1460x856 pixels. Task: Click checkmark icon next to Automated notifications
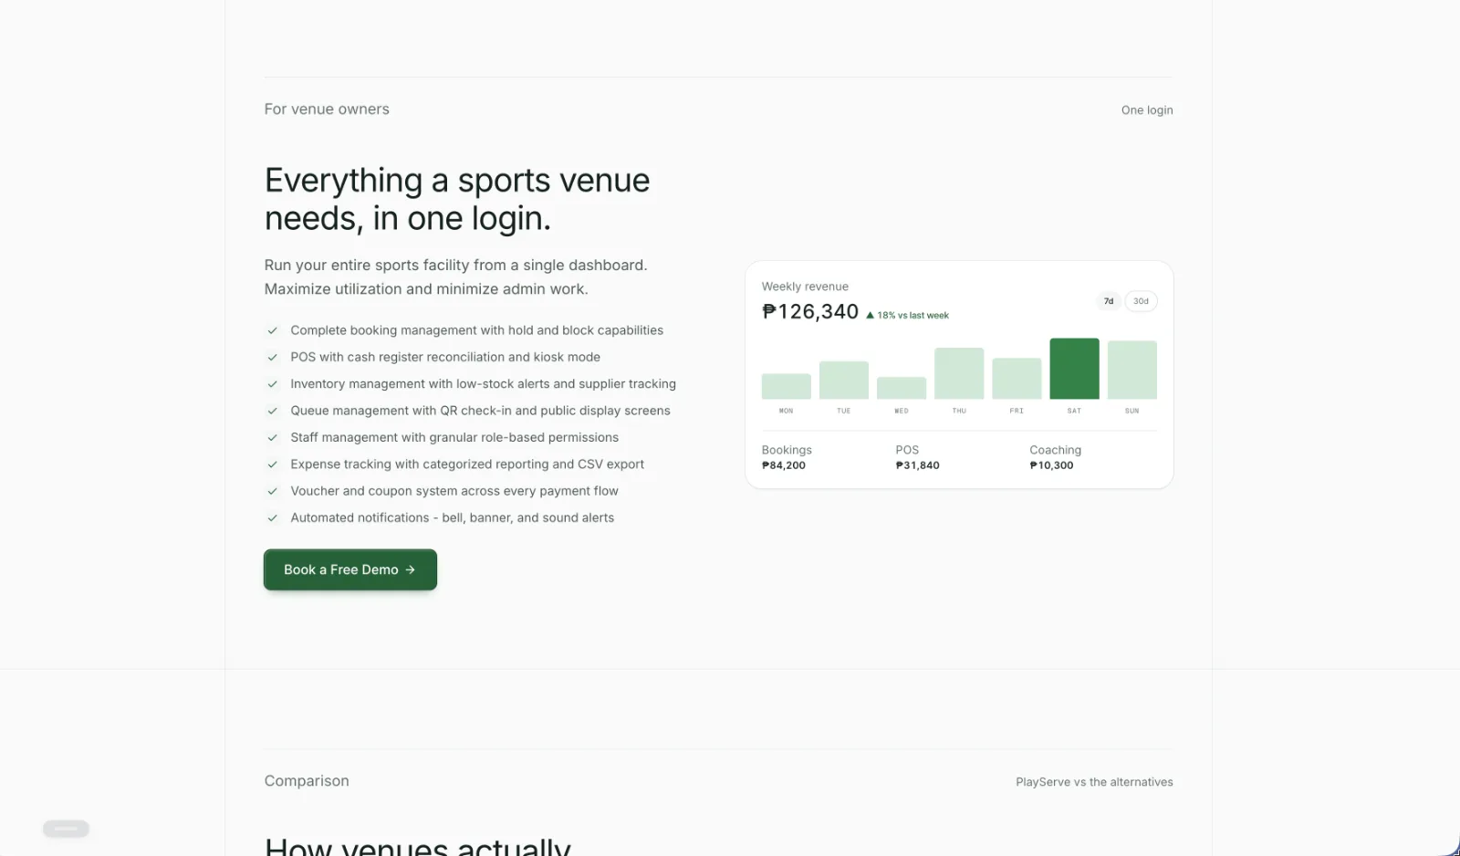(272, 517)
